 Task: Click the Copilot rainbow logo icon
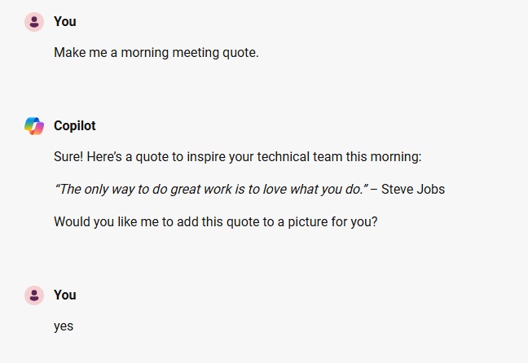point(34,126)
